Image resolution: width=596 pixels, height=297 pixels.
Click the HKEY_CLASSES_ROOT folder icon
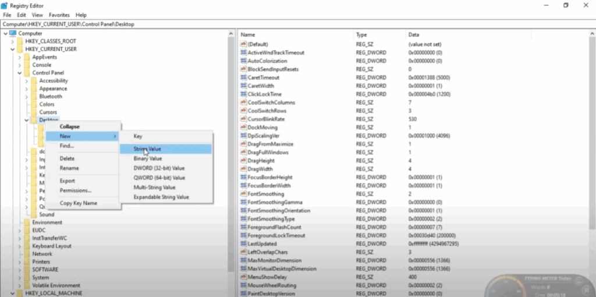pos(20,41)
